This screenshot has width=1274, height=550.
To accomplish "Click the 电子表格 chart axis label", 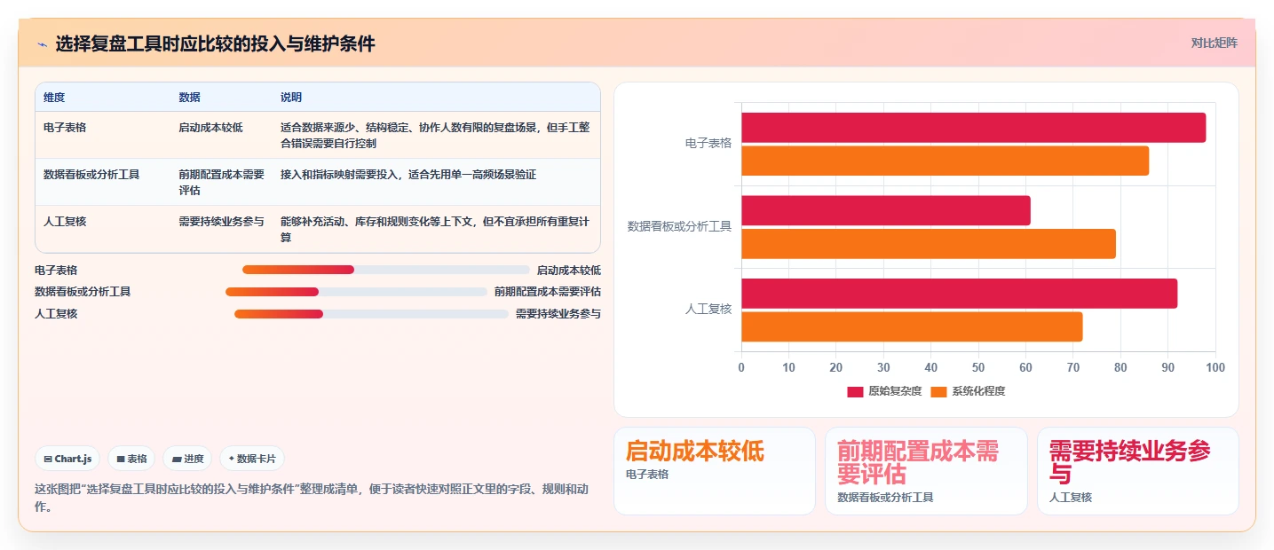I will (708, 143).
